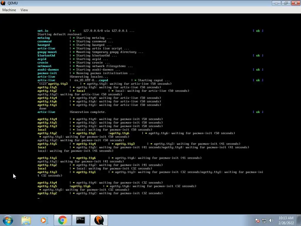Image resolution: width=301 pixels, height=226 pixels.
Task: Click the QEMU title bar icon
Action: click(x=3, y=3)
